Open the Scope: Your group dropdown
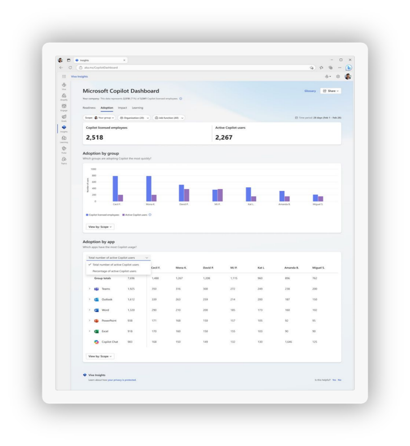 [x=99, y=118]
